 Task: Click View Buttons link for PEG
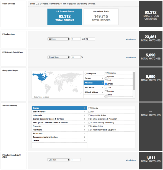coord(131,160)
